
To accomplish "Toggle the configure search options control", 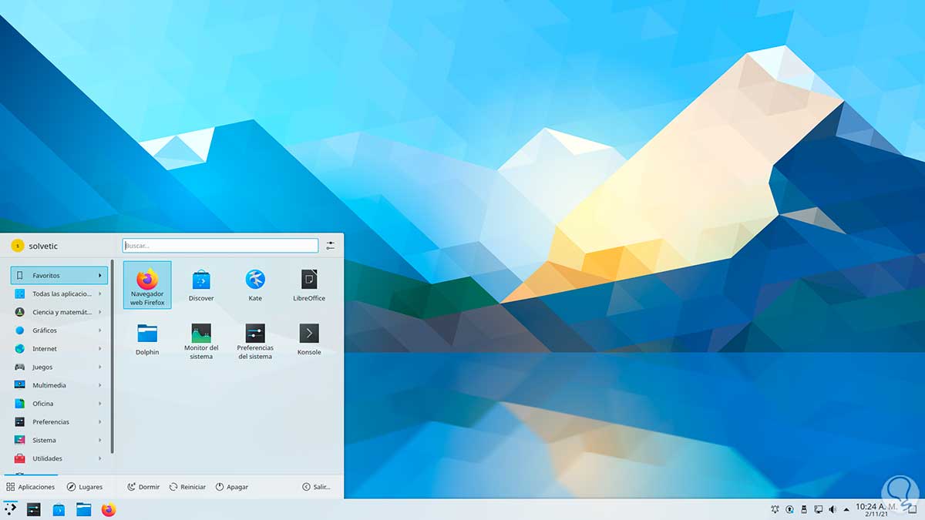I will click(331, 245).
